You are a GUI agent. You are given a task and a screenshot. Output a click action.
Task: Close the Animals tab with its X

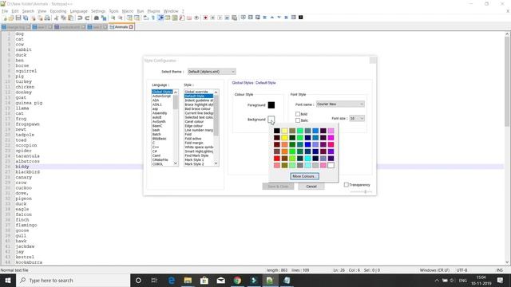(x=131, y=27)
